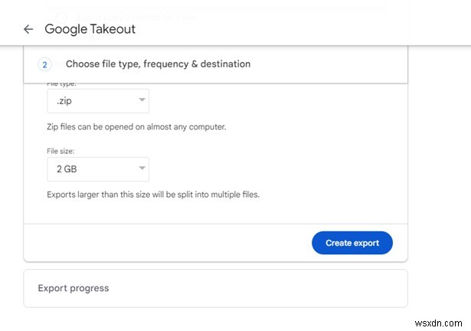Expand the Export progress section
471x331 pixels.
pyautogui.click(x=215, y=288)
